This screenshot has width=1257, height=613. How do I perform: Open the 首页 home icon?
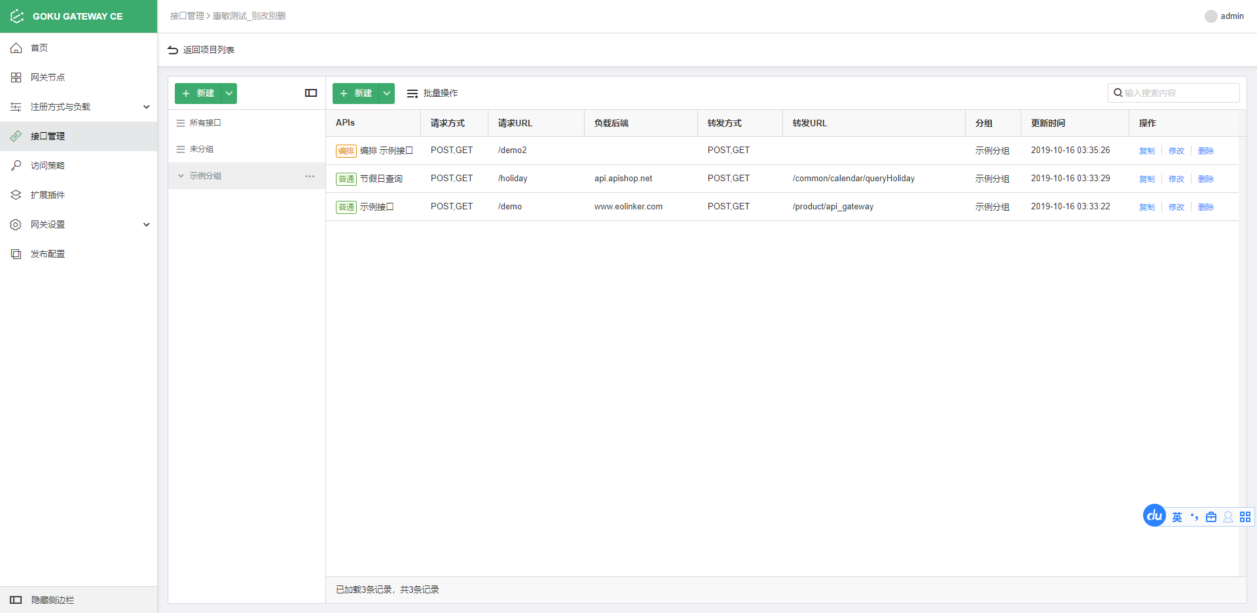16,48
